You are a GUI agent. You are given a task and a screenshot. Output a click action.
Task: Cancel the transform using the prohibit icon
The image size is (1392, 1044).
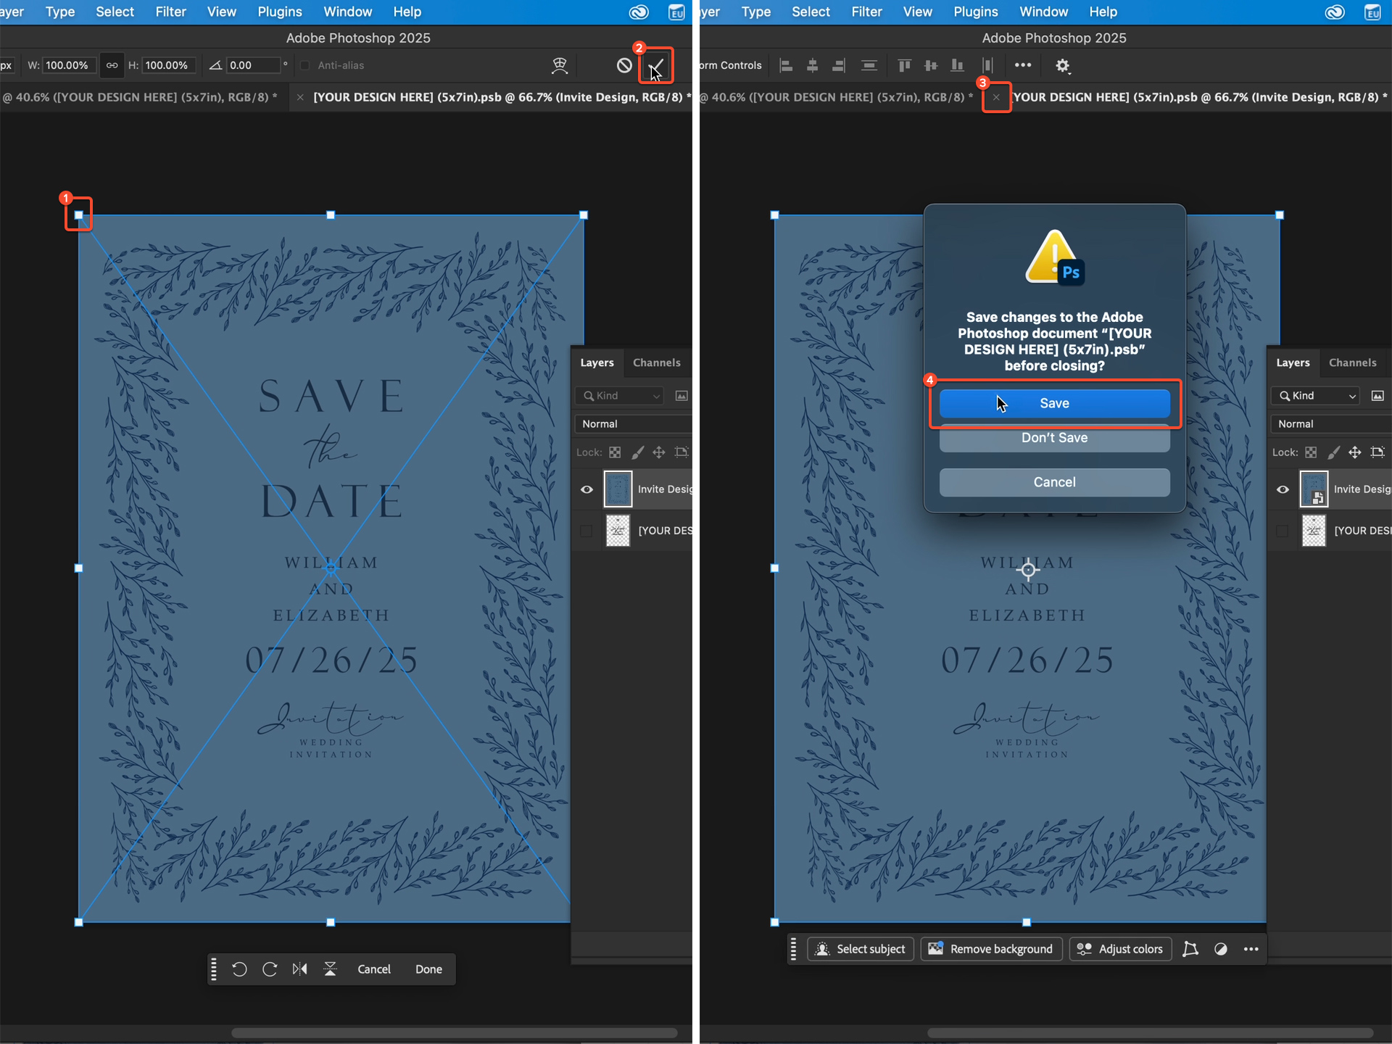(624, 65)
